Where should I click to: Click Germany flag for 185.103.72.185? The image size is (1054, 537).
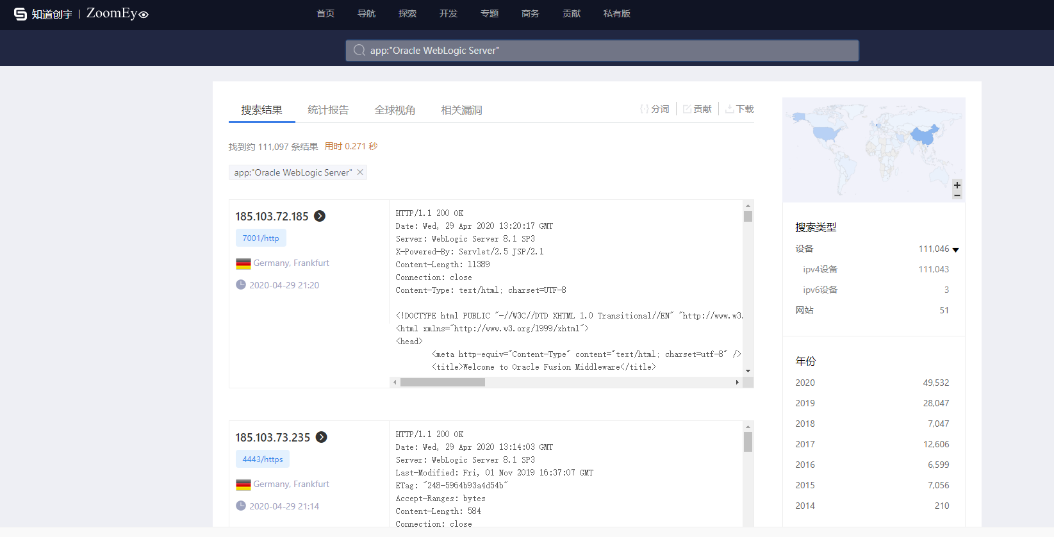243,263
